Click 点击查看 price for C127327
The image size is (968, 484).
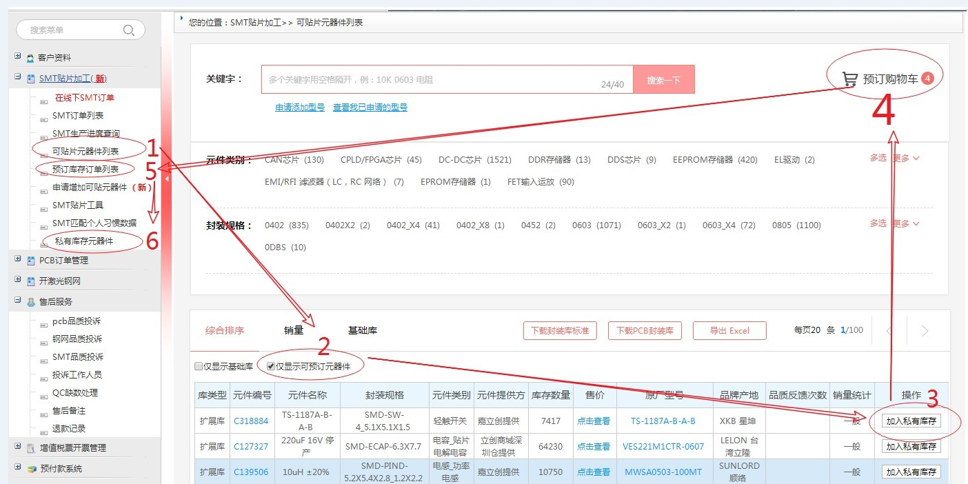click(594, 447)
